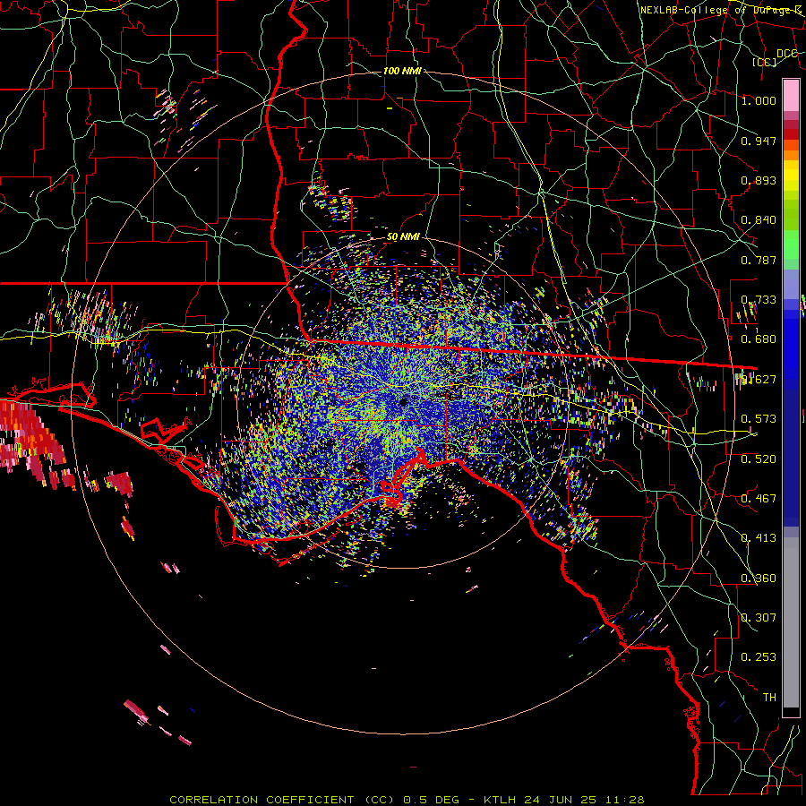Select the 0.893 scale value

pos(759,180)
